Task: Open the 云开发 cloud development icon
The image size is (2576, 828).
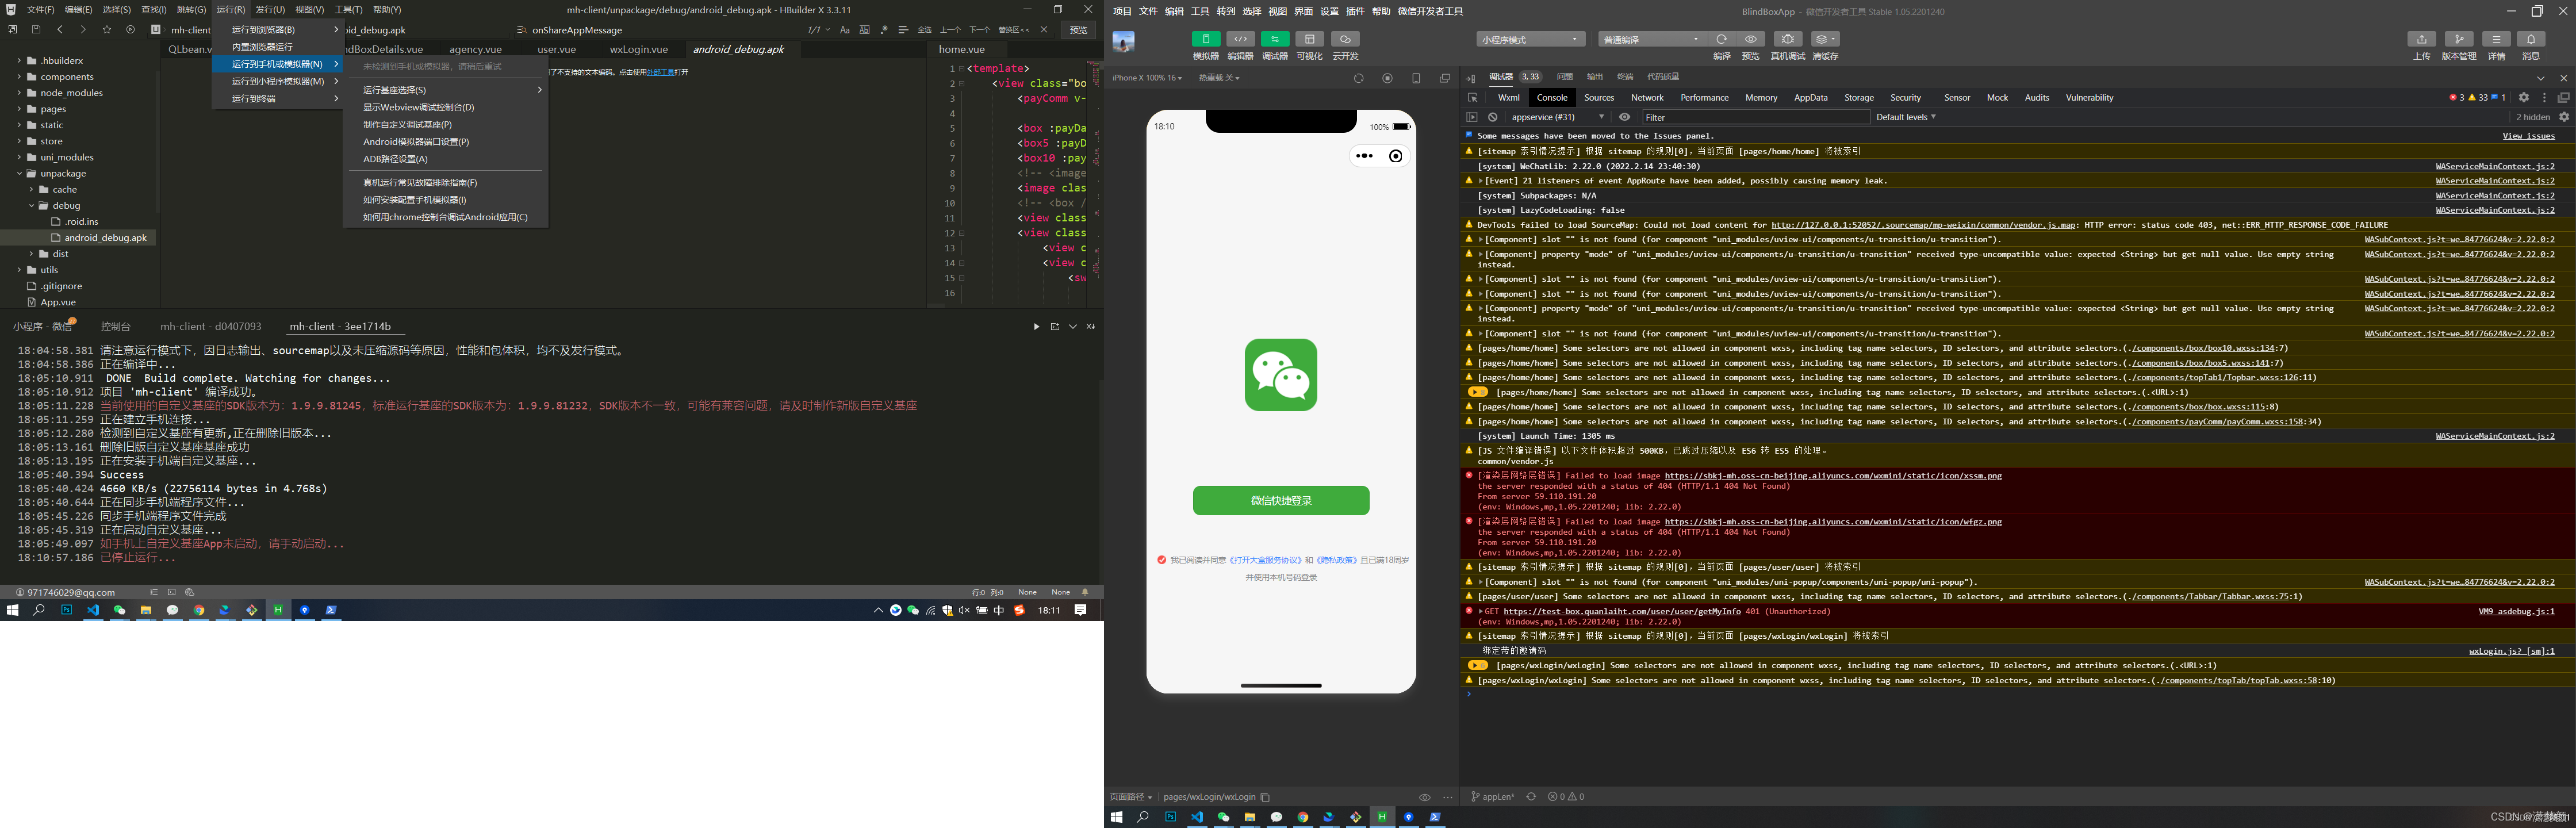Action: tap(1345, 39)
